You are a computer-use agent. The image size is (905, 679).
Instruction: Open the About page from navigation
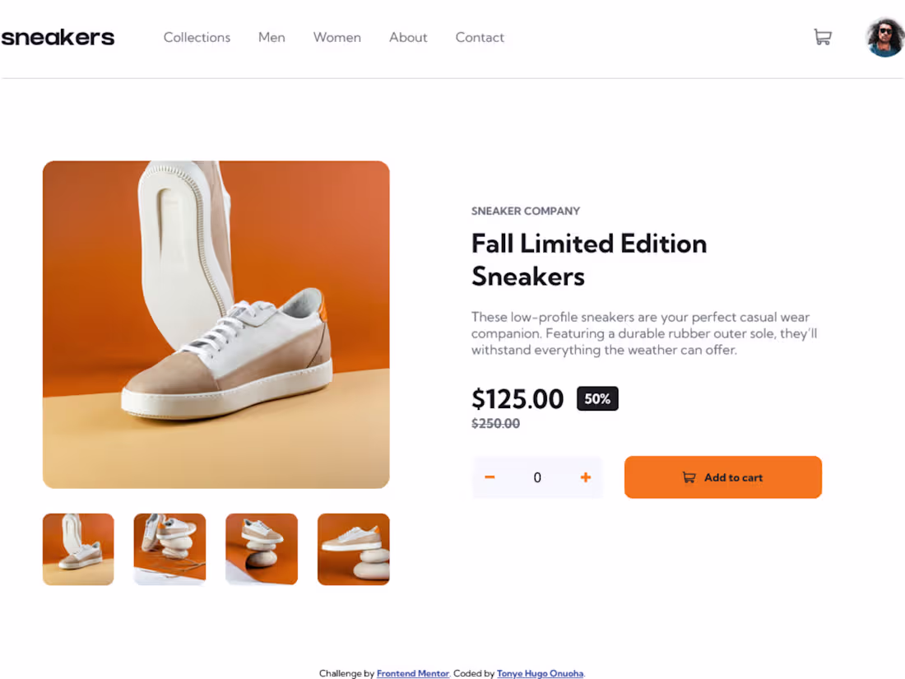[408, 37]
